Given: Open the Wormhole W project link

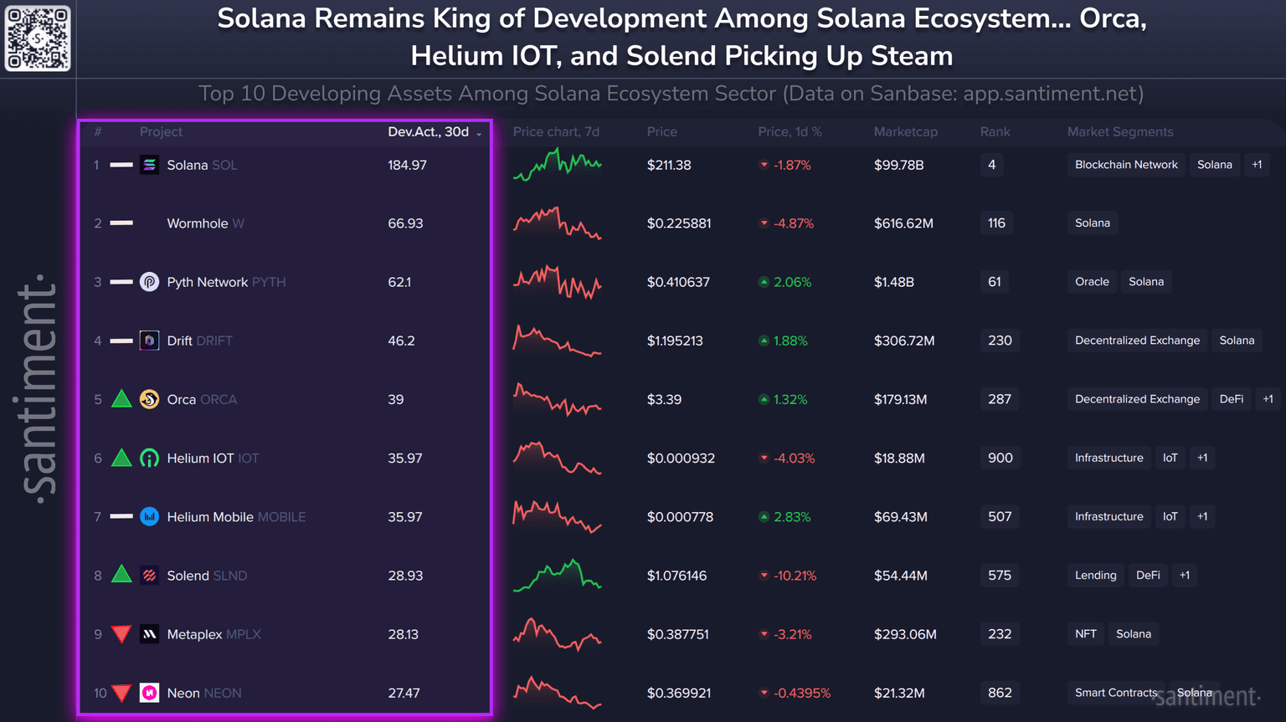Looking at the screenshot, I should tap(205, 223).
